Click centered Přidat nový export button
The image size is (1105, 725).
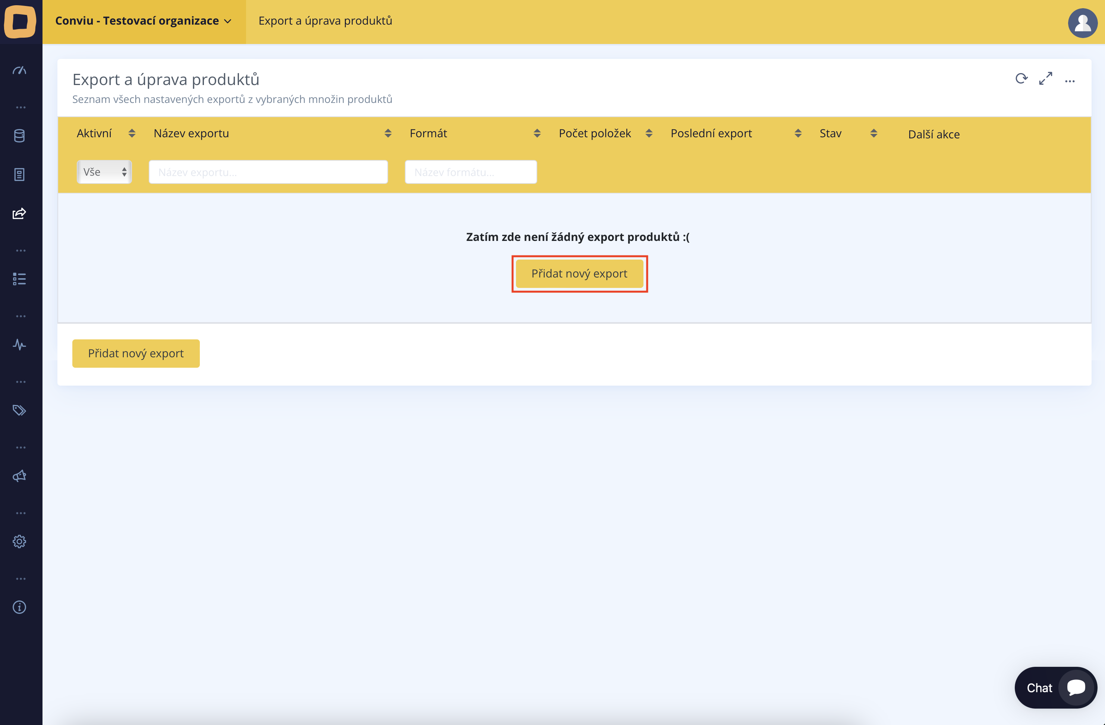579,274
